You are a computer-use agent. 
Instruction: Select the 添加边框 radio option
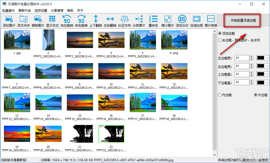point(226,33)
